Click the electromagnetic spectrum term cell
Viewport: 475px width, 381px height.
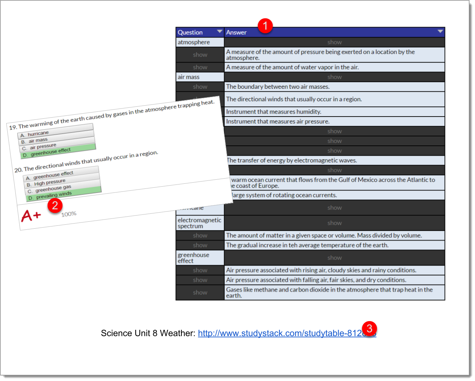pyautogui.click(x=200, y=223)
